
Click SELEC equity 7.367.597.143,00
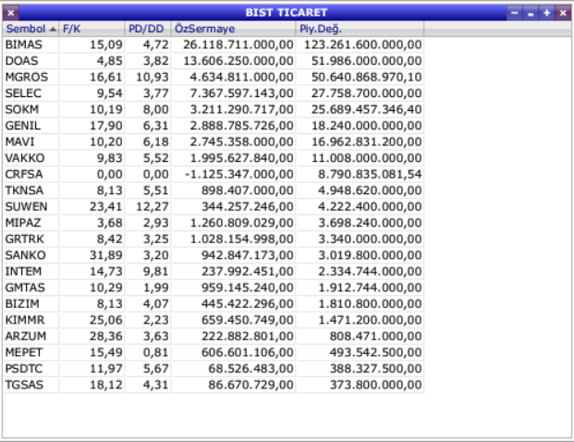pos(241,93)
